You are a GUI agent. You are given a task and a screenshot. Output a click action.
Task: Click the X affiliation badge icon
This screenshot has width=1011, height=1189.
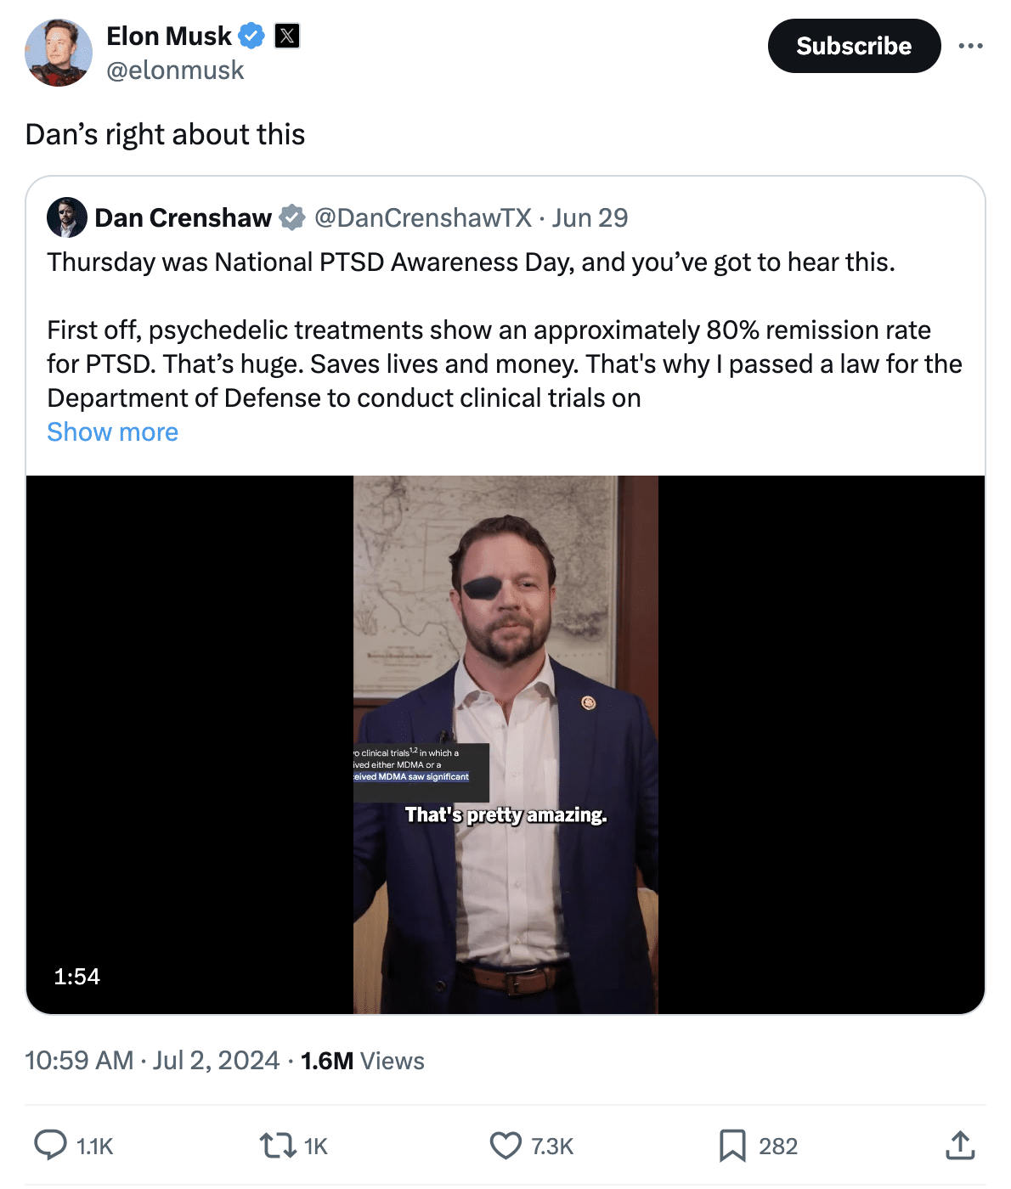point(287,37)
